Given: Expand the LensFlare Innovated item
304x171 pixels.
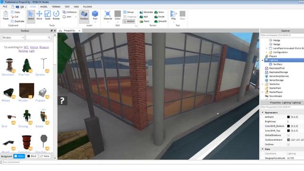Looking at the screenshot, I should pos(266,48).
